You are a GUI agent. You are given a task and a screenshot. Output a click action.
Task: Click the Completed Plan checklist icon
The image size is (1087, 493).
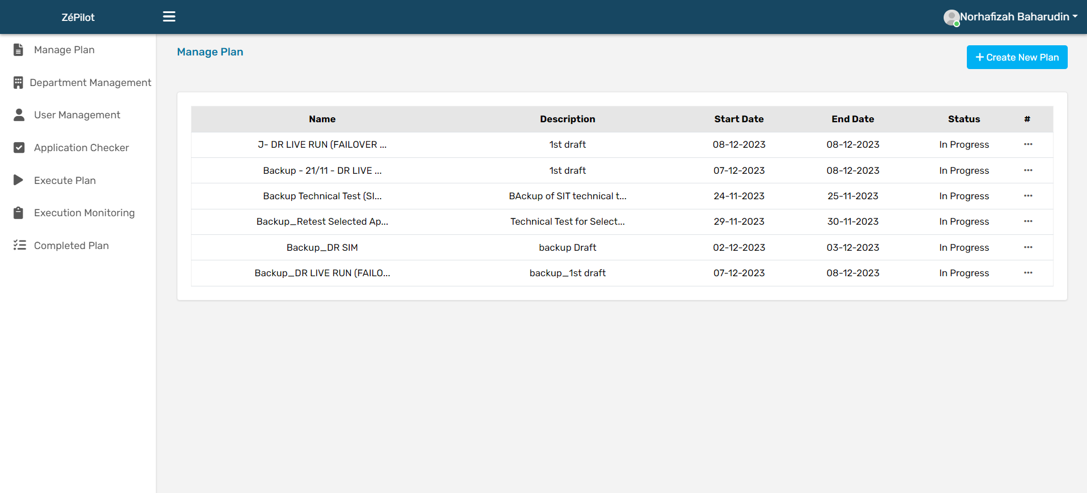click(20, 245)
